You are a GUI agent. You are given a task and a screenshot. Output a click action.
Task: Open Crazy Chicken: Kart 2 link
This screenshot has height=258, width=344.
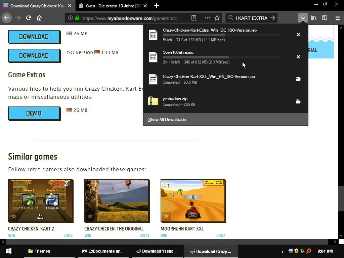[31, 228]
